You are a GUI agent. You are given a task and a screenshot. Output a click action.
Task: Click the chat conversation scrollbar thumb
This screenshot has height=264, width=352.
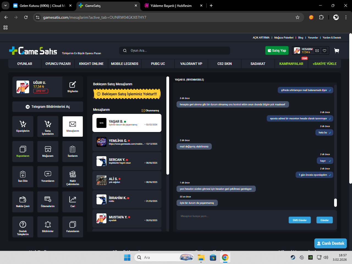[335, 203]
